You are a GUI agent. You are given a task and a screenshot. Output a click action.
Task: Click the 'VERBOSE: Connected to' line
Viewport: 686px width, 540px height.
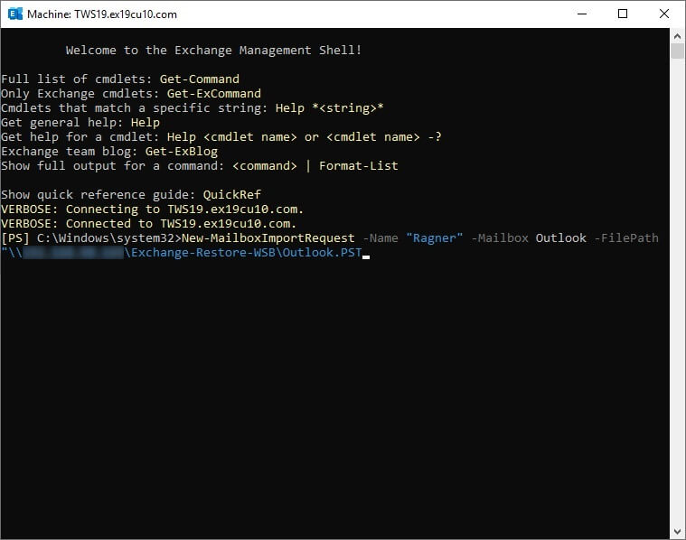149,223
